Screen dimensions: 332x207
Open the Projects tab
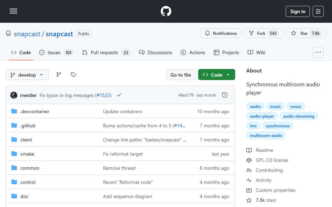(226, 52)
